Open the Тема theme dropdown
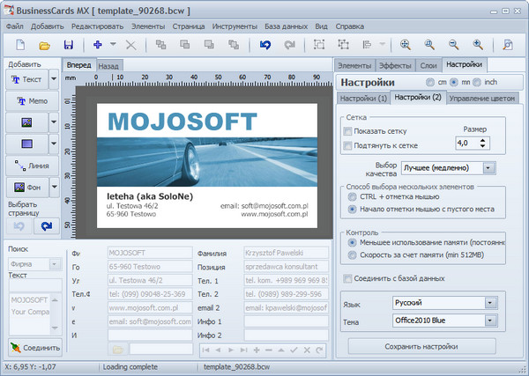 tap(489, 322)
